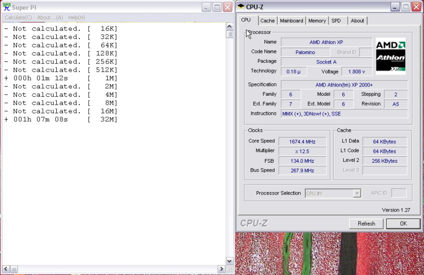Click the Super PI title bar icon
Image resolution: width=424 pixels, height=275 pixels.
pyautogui.click(x=6, y=7)
